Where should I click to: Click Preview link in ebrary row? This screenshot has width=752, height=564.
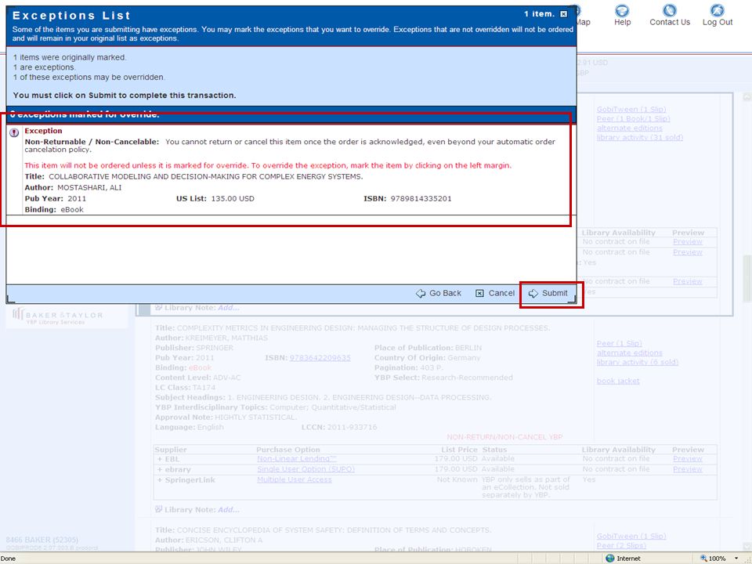687,469
